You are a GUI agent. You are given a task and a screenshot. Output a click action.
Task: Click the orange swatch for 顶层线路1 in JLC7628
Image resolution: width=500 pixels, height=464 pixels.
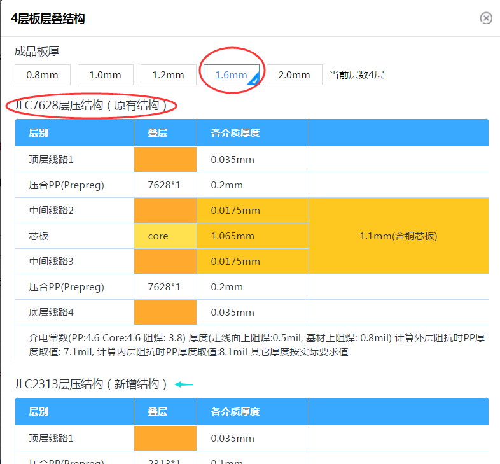coord(165,159)
